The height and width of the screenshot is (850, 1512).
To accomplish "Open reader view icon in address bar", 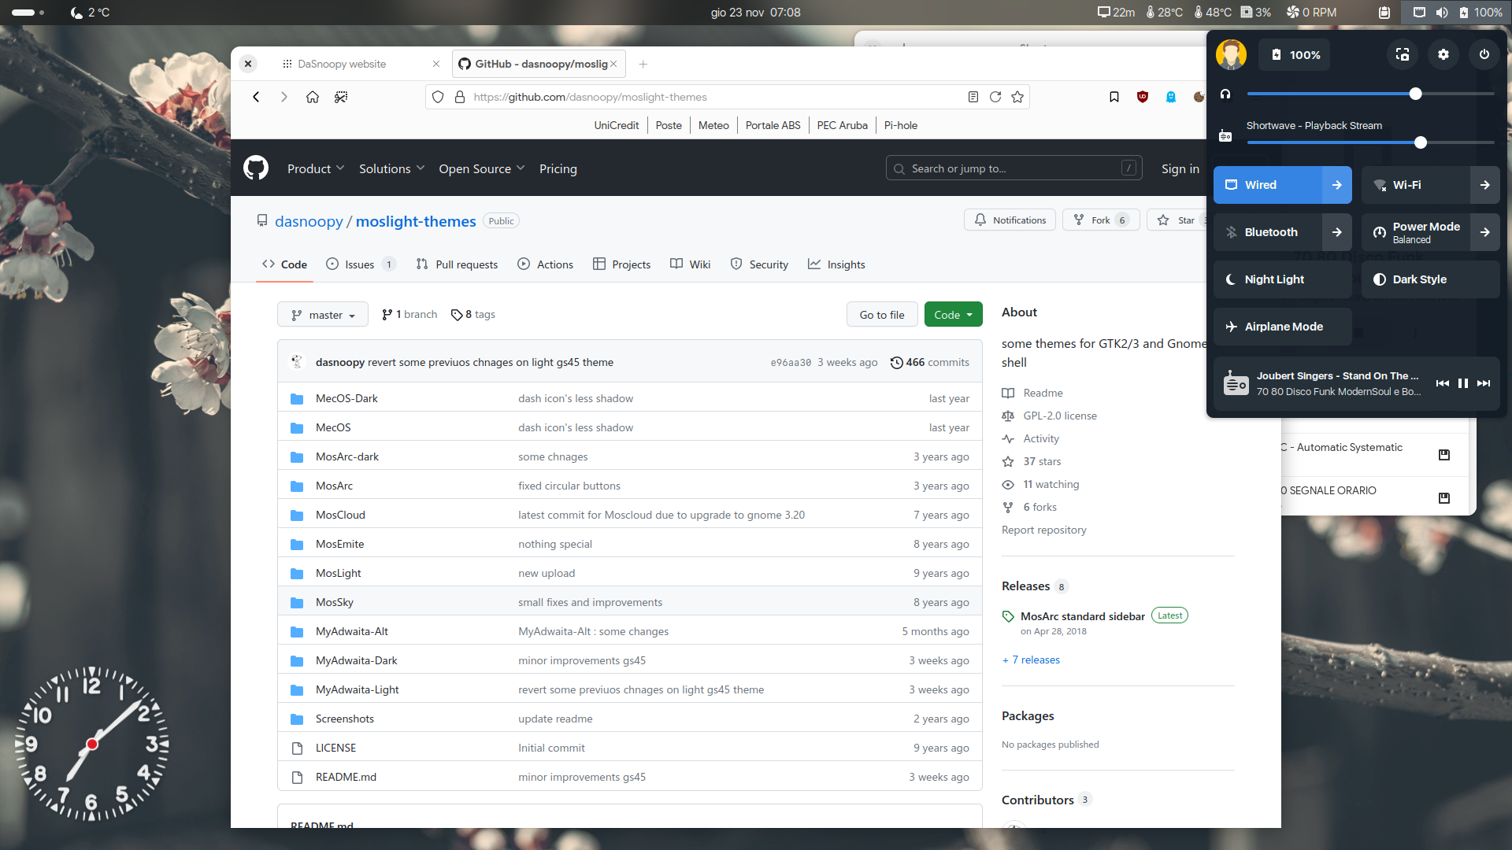I will tap(973, 97).
